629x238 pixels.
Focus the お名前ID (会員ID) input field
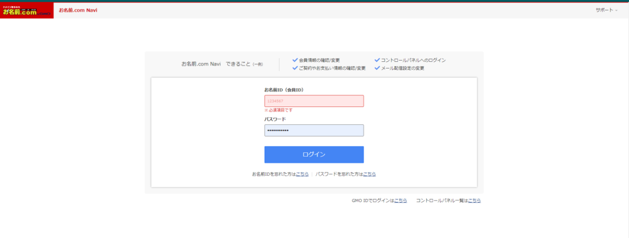314,101
